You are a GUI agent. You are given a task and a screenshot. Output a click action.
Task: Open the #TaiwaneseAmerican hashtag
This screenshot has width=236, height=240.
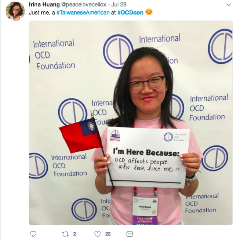83,12
